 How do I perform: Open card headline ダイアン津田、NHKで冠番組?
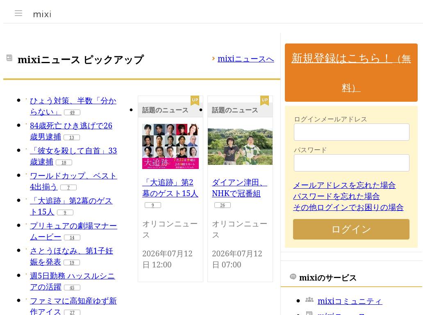coord(239,188)
